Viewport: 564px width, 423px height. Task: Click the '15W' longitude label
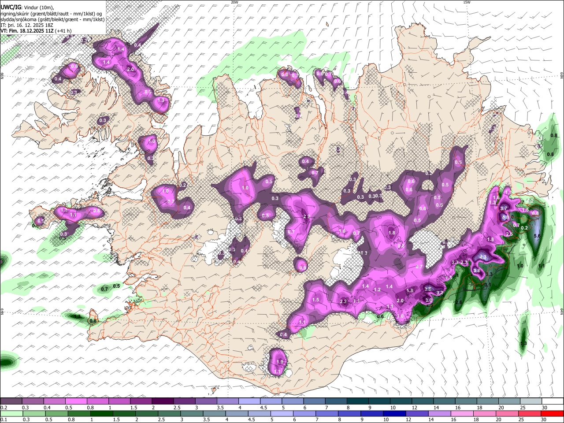point(467,2)
